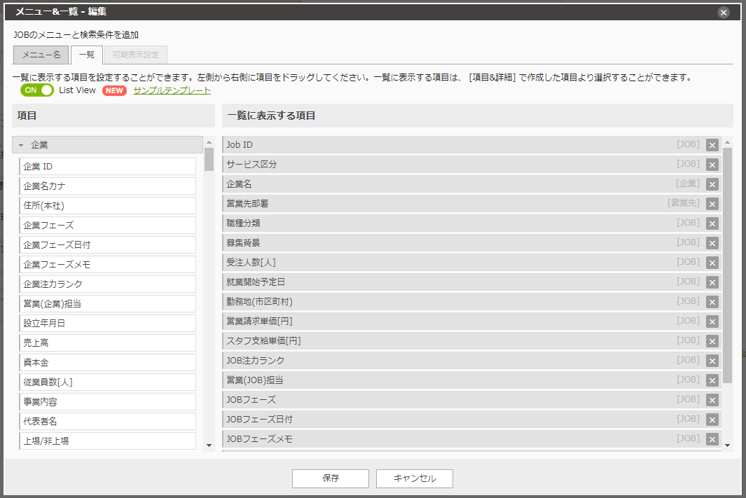Remove 勤務地(市区町村) from the list
The width and height of the screenshot is (746, 498).
pyautogui.click(x=712, y=302)
